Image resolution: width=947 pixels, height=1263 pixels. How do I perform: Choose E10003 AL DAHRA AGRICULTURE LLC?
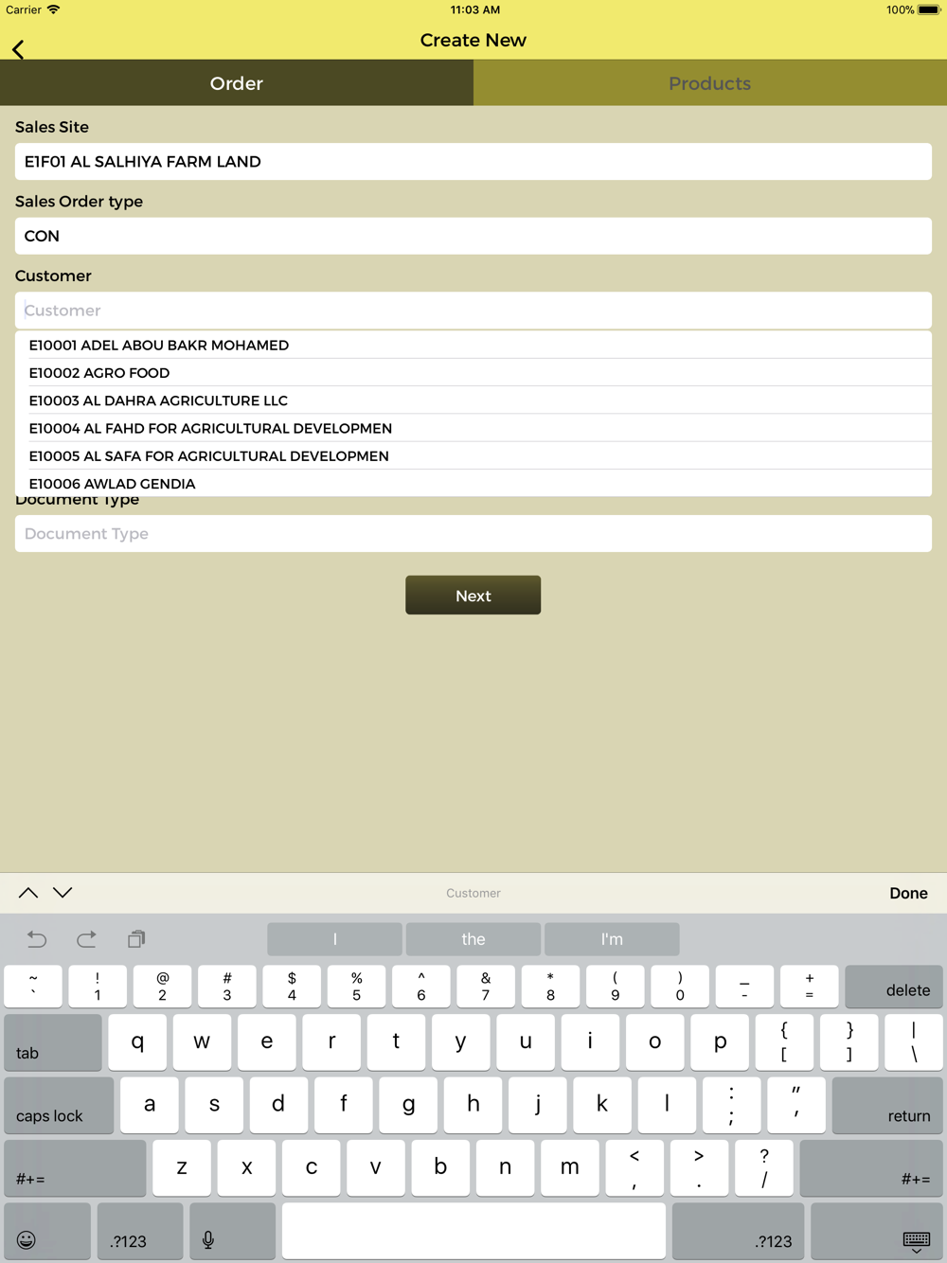coord(473,400)
